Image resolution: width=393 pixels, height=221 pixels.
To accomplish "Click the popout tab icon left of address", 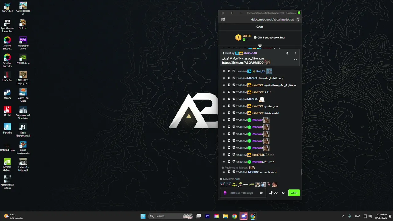I will (x=223, y=19).
